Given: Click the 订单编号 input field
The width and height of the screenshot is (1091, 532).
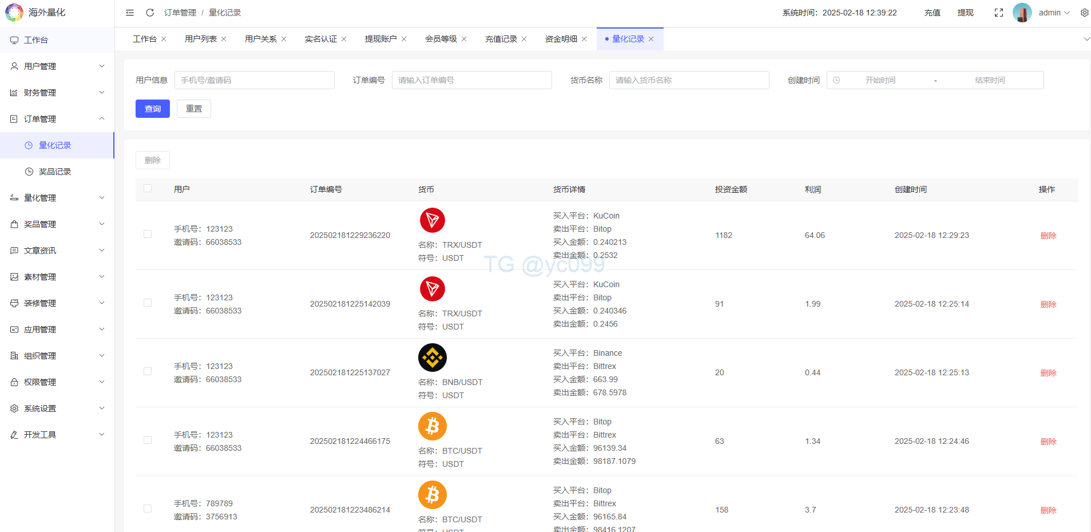Looking at the screenshot, I should pos(471,80).
